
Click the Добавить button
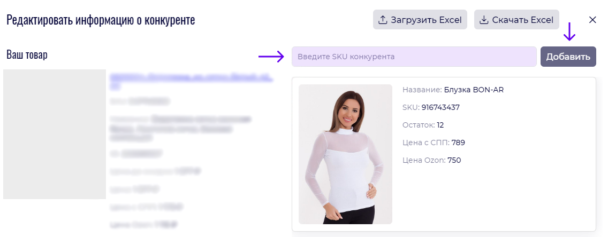568,57
